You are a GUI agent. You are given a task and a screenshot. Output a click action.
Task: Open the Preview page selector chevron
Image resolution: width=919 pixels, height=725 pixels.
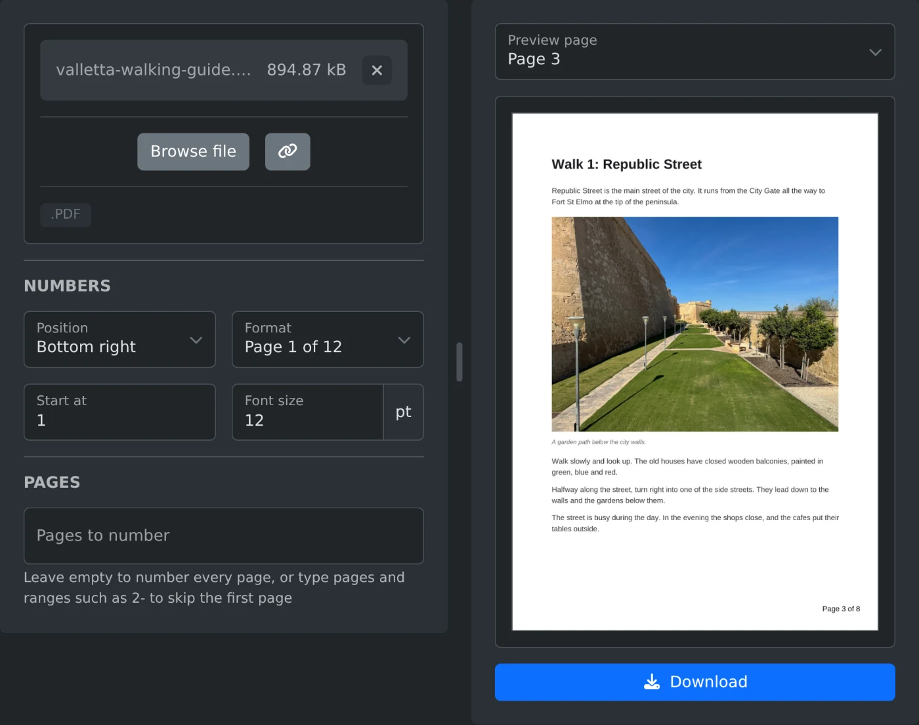click(875, 52)
